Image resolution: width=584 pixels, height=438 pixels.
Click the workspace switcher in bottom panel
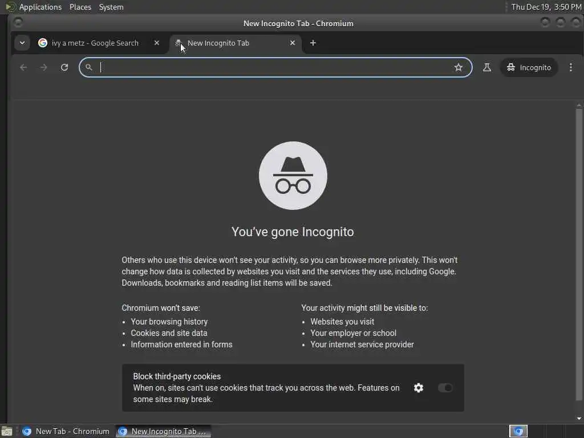(518, 431)
